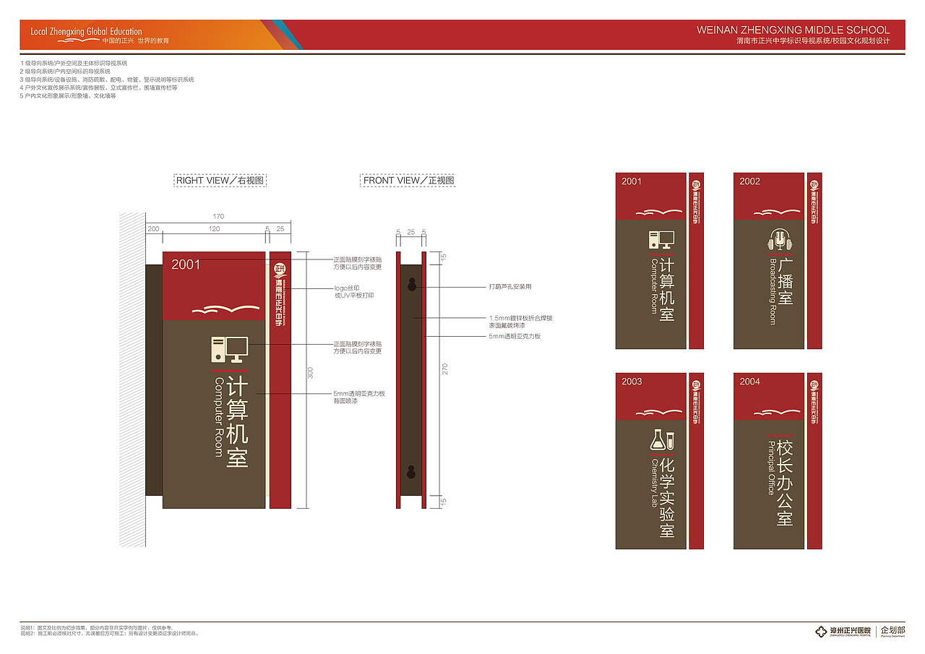Click the '200' dimension value

coord(153,228)
